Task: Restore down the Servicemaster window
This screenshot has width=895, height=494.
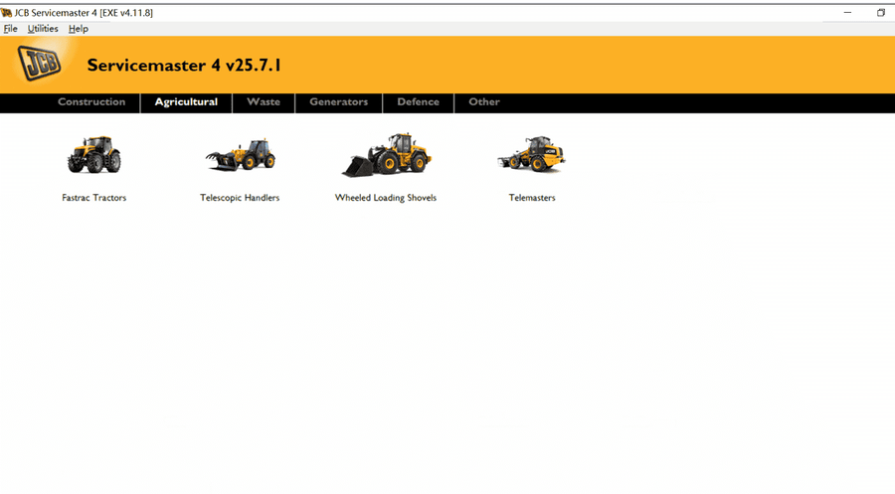Action: (880, 13)
